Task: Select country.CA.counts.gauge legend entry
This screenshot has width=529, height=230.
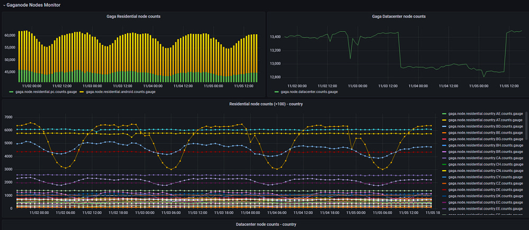Action: click(x=485, y=158)
